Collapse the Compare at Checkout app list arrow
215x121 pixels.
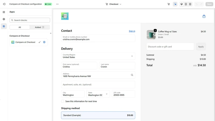point(51,33)
